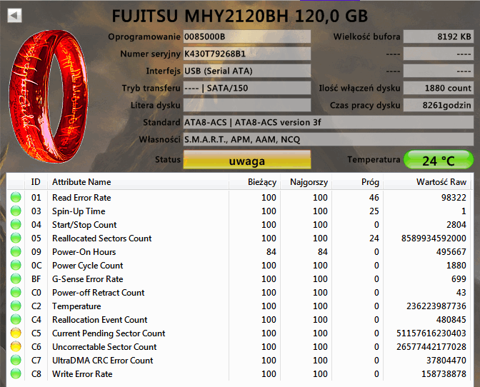Click green status icon for Reallocated Sectors Count
Image resolution: width=480 pixels, height=387 pixels.
[x=16, y=238]
